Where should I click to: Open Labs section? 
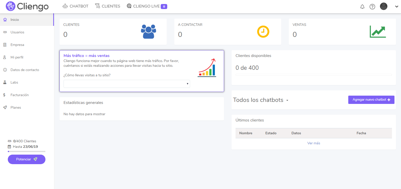[x=27, y=82]
